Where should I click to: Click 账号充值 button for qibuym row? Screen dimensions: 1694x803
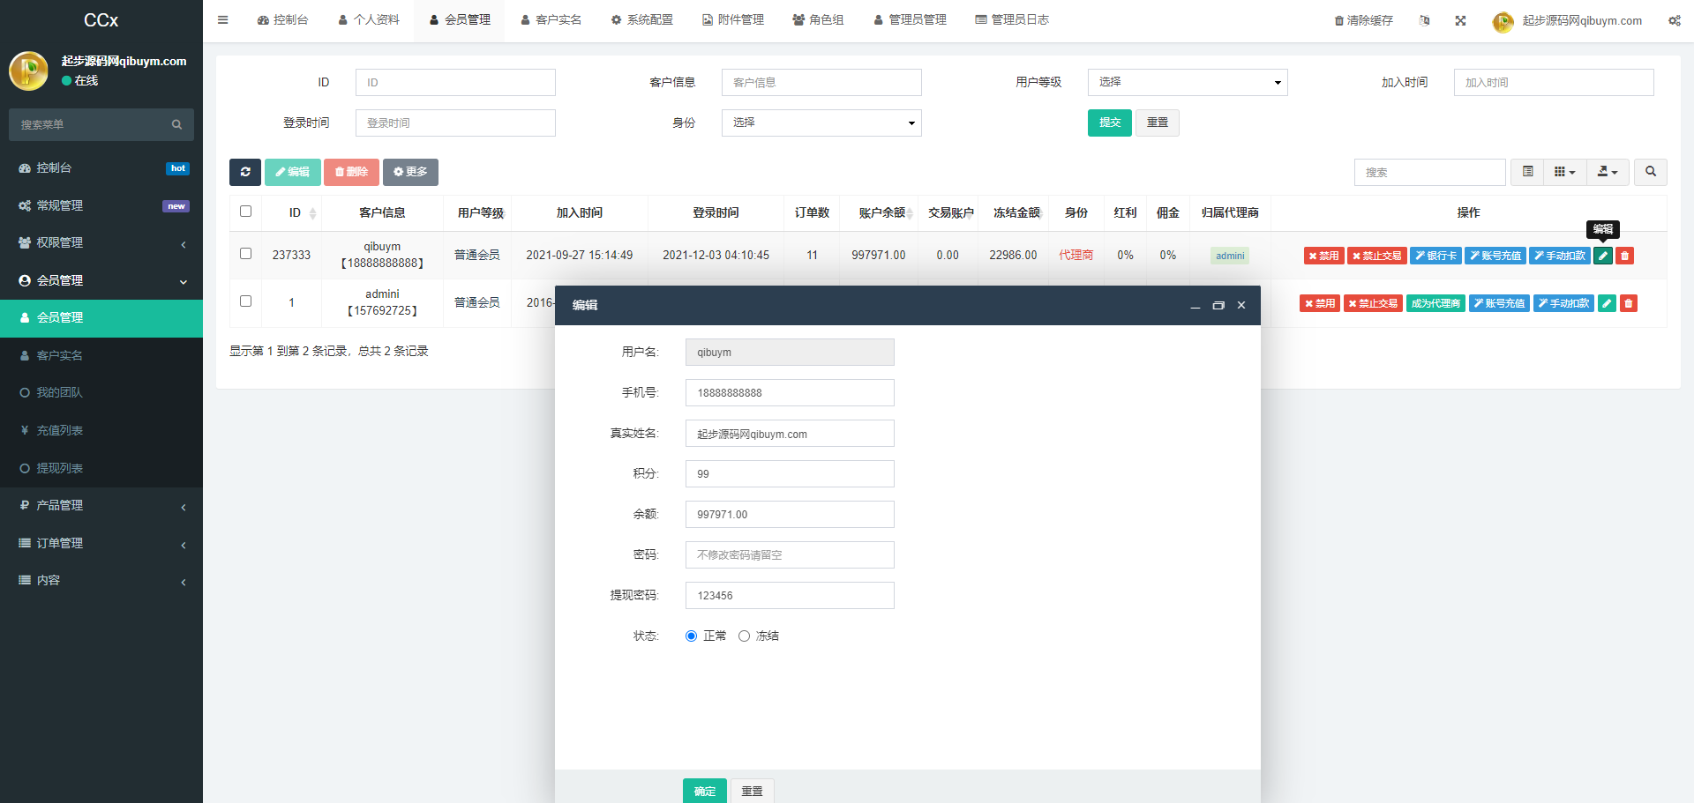[x=1495, y=256]
